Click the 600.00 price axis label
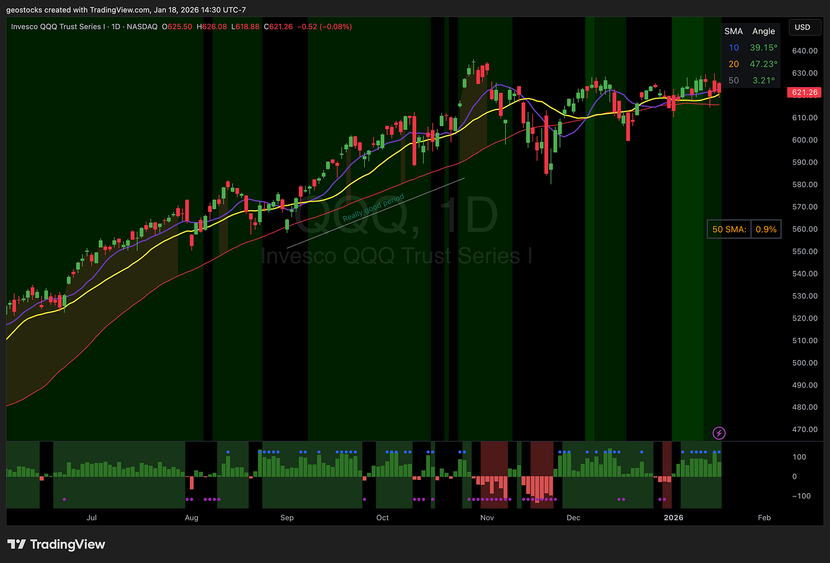830x563 pixels. coord(805,140)
